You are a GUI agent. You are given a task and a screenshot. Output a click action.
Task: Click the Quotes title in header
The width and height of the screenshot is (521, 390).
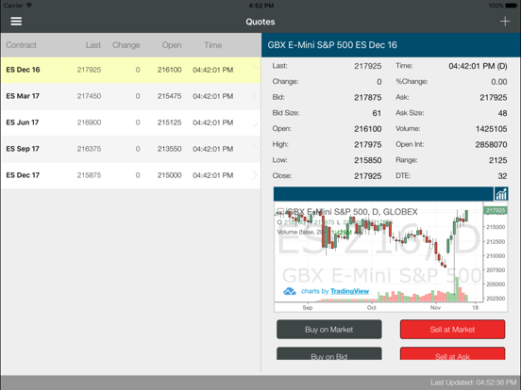pyautogui.click(x=260, y=22)
